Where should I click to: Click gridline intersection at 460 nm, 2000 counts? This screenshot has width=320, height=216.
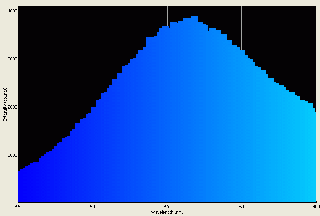click(167, 107)
